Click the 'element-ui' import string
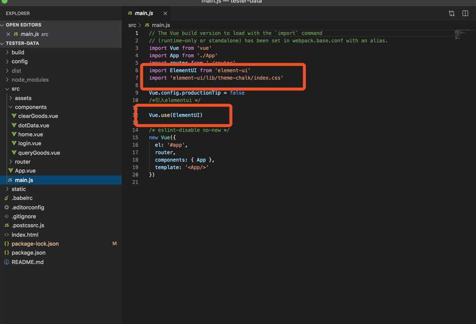The image size is (476, 324). point(232,71)
